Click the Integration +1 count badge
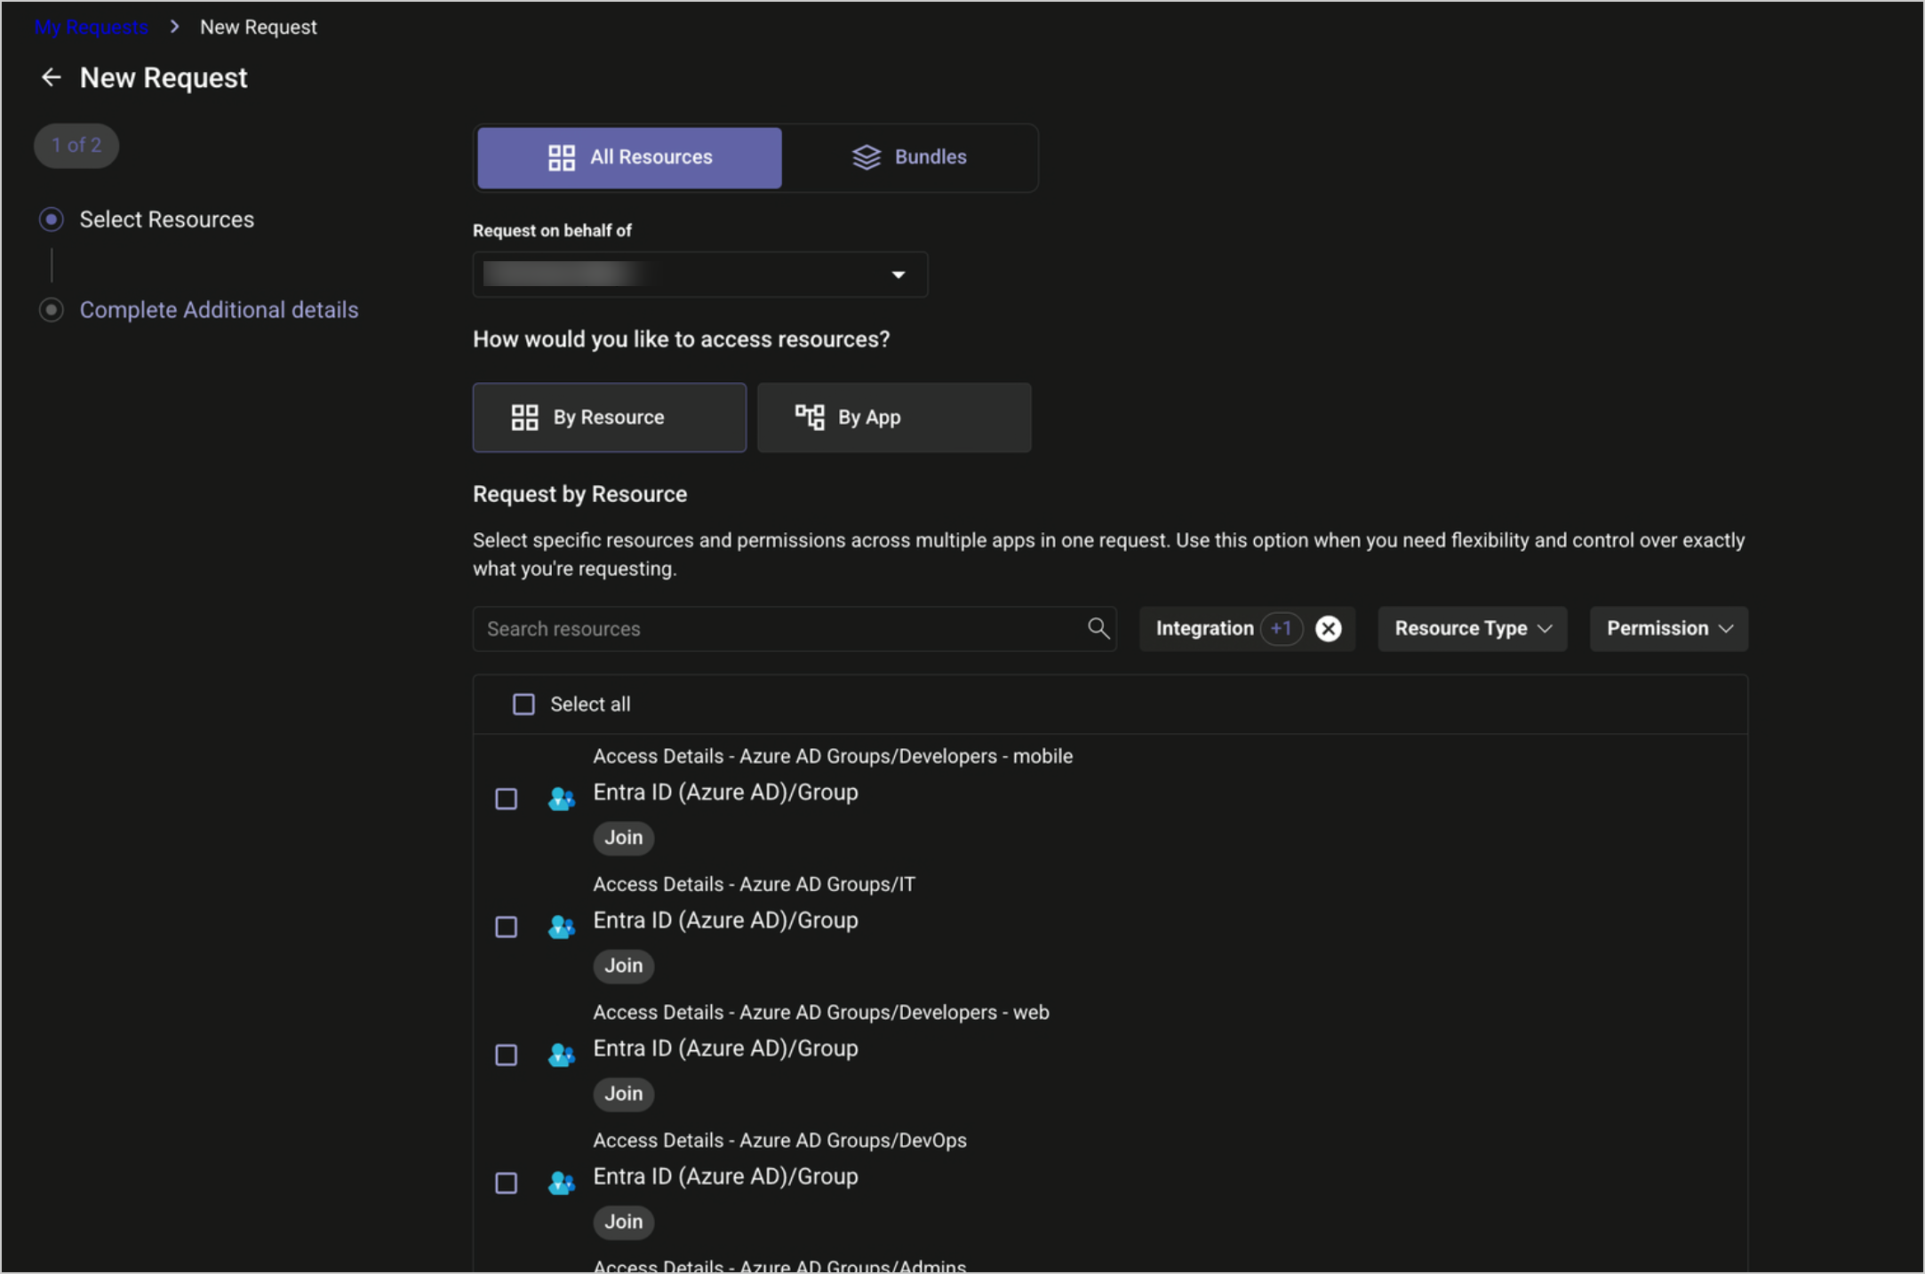Image resolution: width=1925 pixels, height=1274 pixels. (x=1281, y=629)
